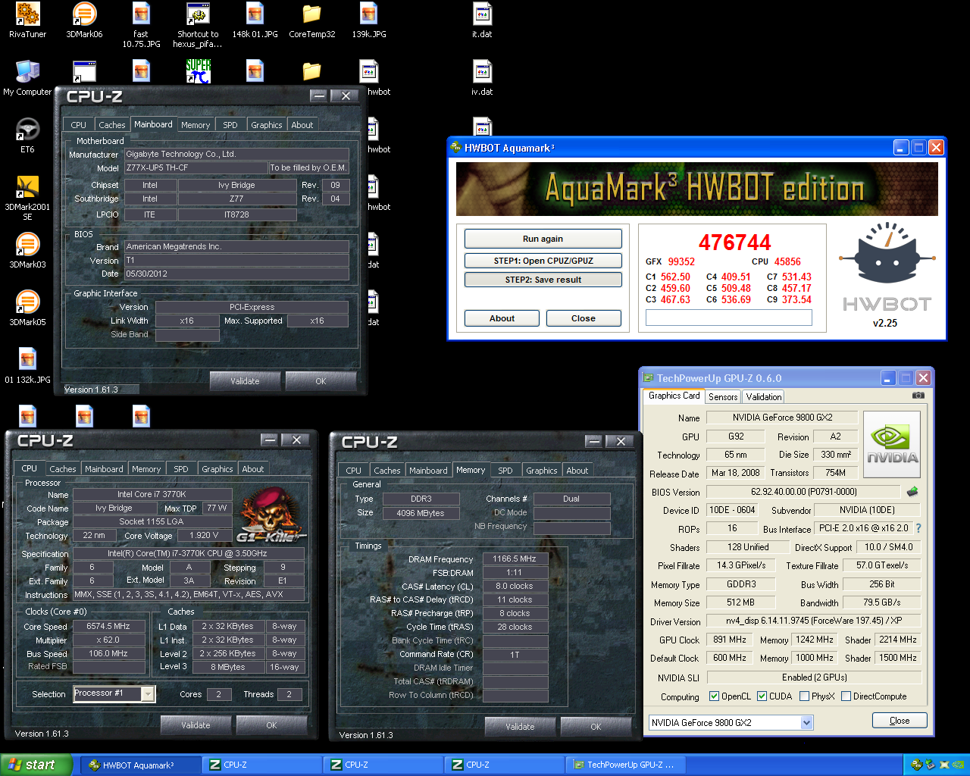Click the DRAM Frequency 1166.5 MHz value
970x776 pixels.
pyautogui.click(x=515, y=559)
